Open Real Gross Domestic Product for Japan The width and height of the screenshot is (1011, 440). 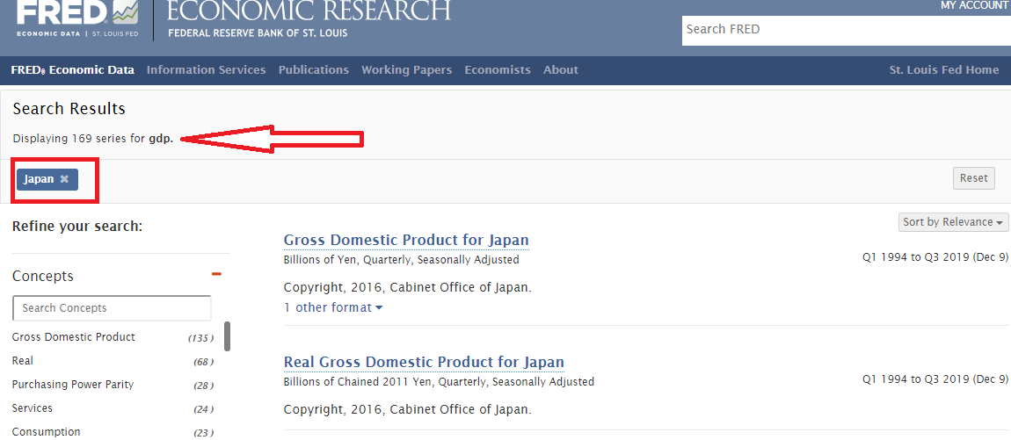pyautogui.click(x=424, y=362)
